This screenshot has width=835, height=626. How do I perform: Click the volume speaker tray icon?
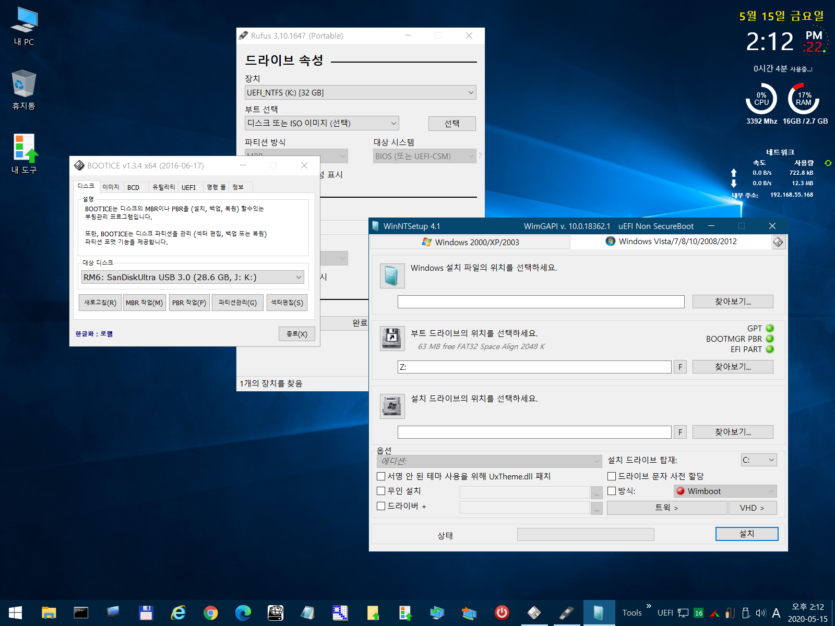pos(760,613)
